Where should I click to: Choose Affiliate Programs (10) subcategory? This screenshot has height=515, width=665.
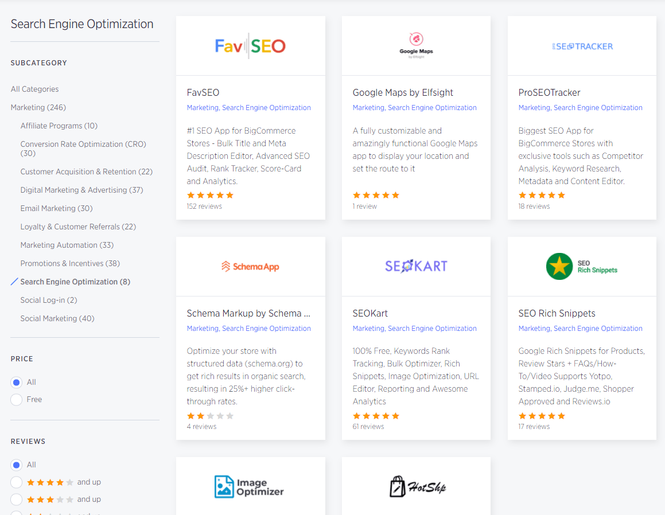[x=59, y=126]
